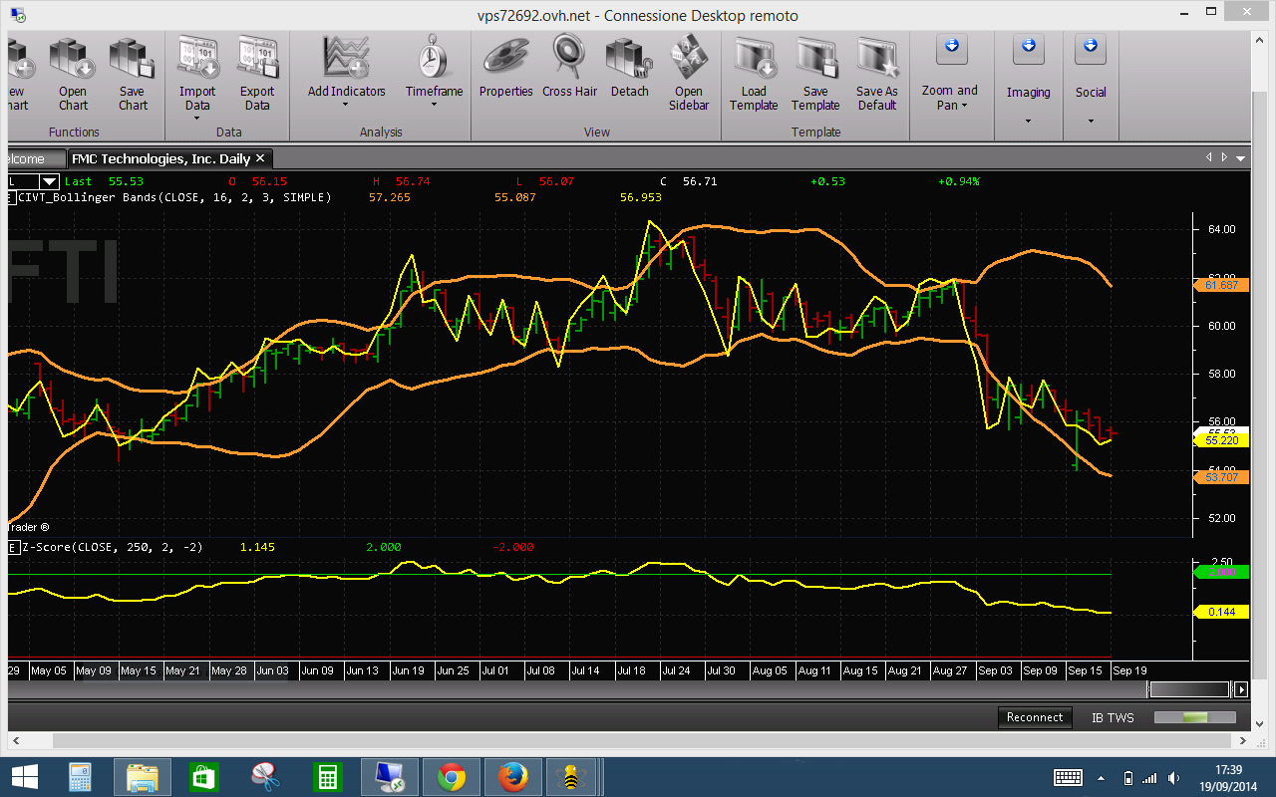This screenshot has width=1276, height=797.
Task: Toggle the Bollinger Bands indicator box
Action: coord(12,197)
